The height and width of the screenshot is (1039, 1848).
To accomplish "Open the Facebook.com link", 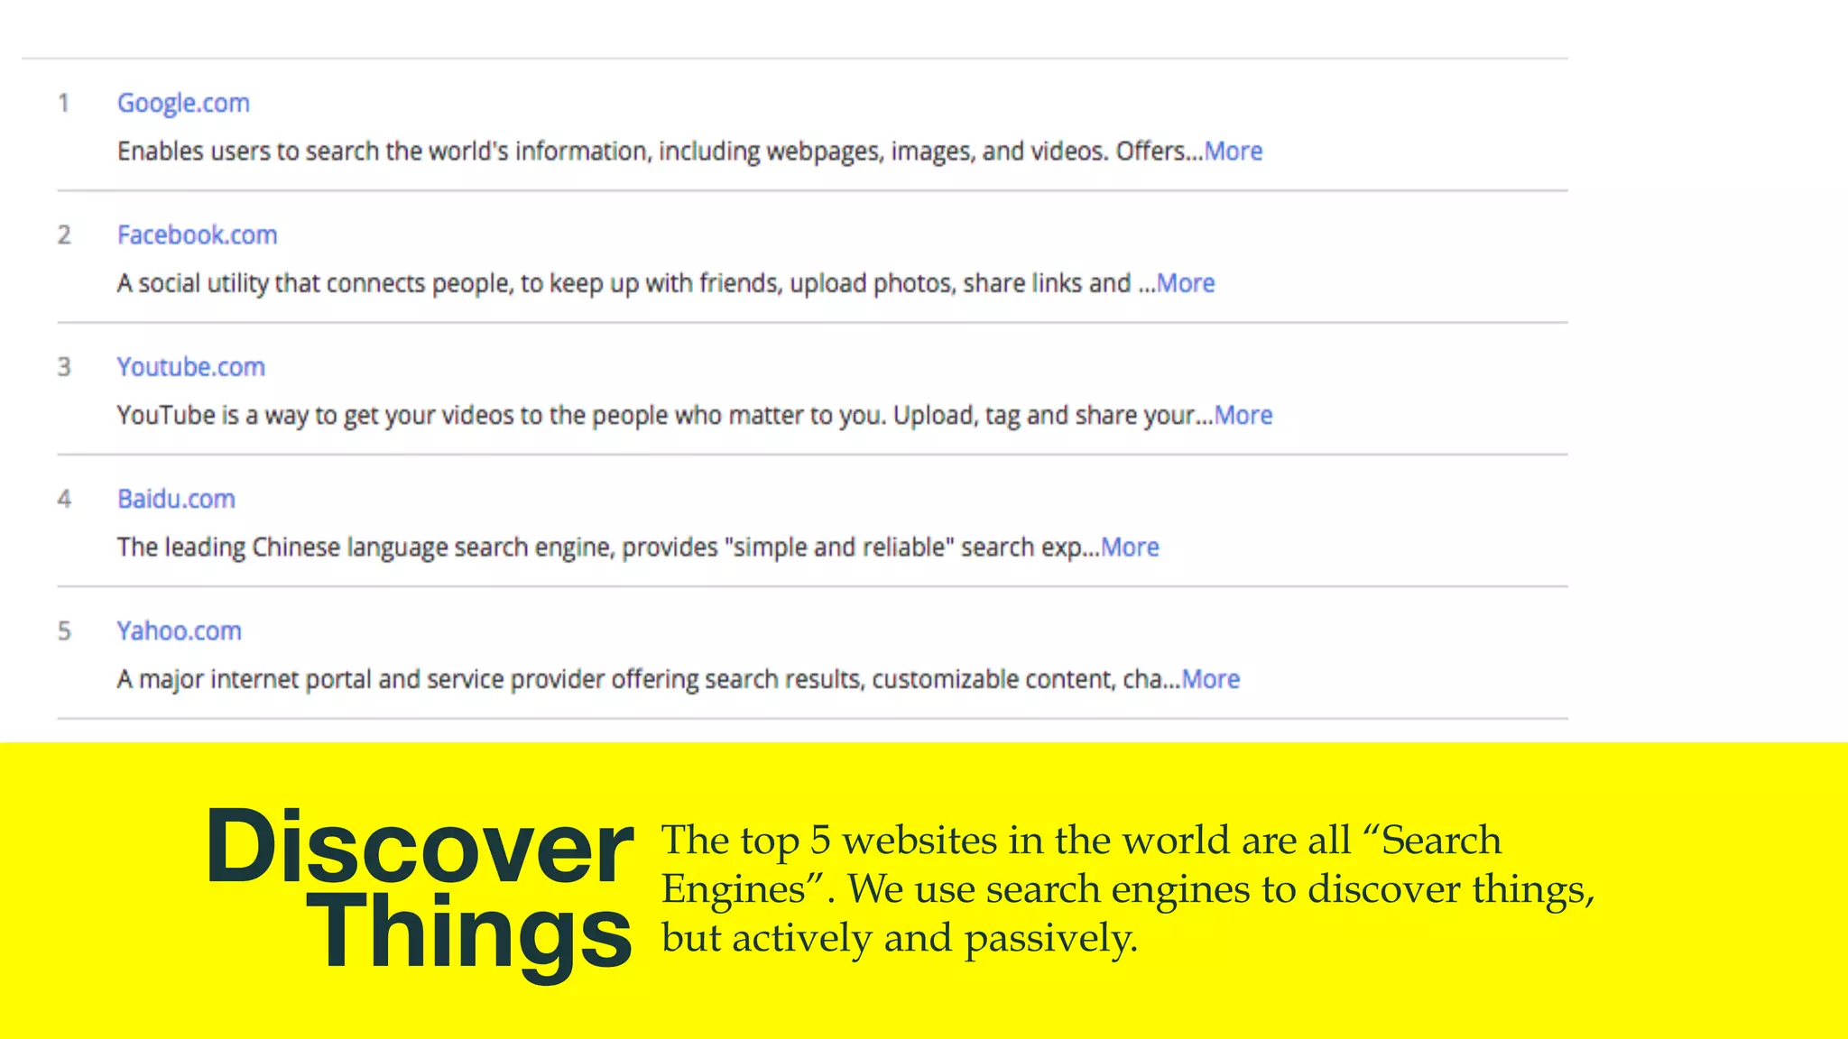I will [x=197, y=234].
